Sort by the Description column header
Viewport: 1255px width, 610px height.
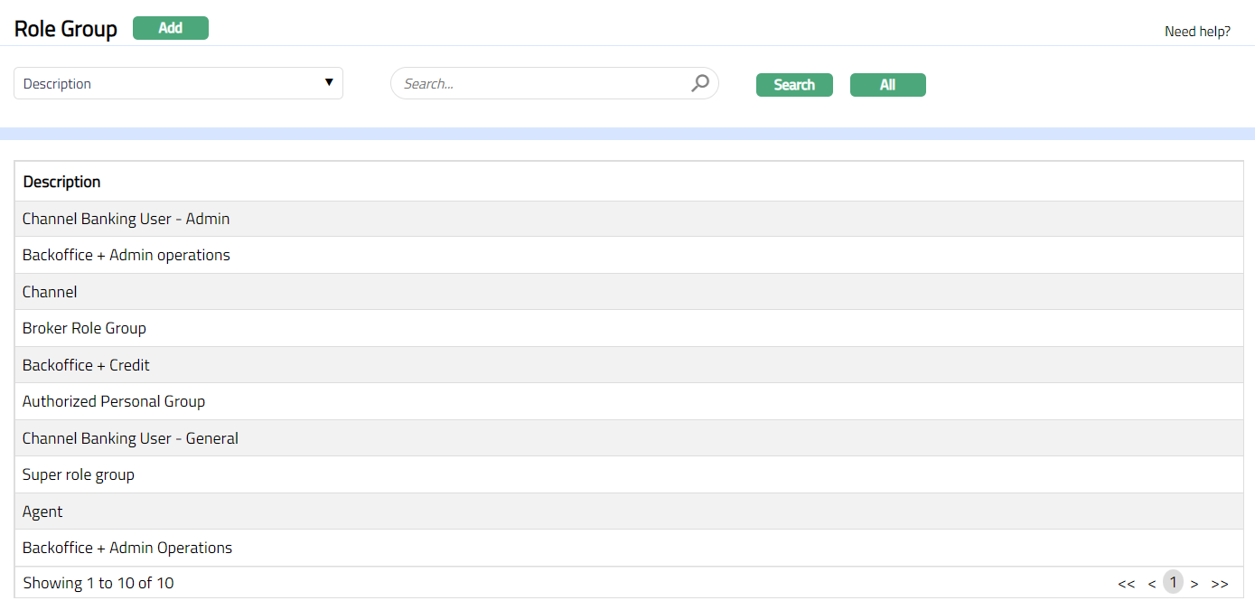(x=61, y=182)
